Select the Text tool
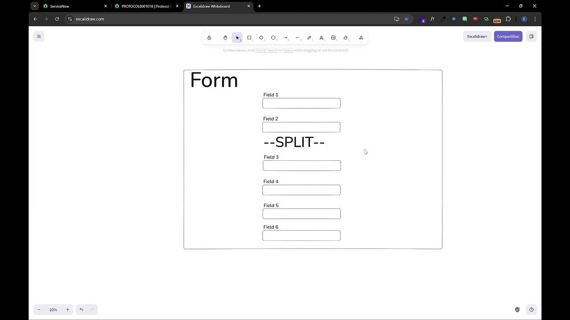This screenshot has width=570, height=320. point(322,38)
